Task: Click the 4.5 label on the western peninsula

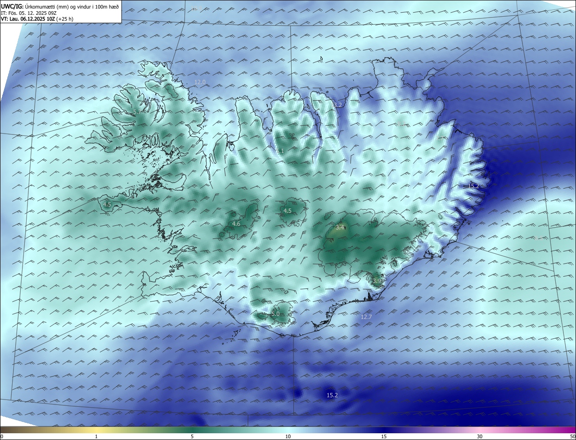Action: pyautogui.click(x=107, y=204)
